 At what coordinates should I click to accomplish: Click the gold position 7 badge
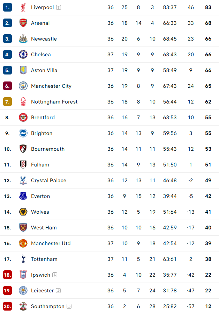8,102
